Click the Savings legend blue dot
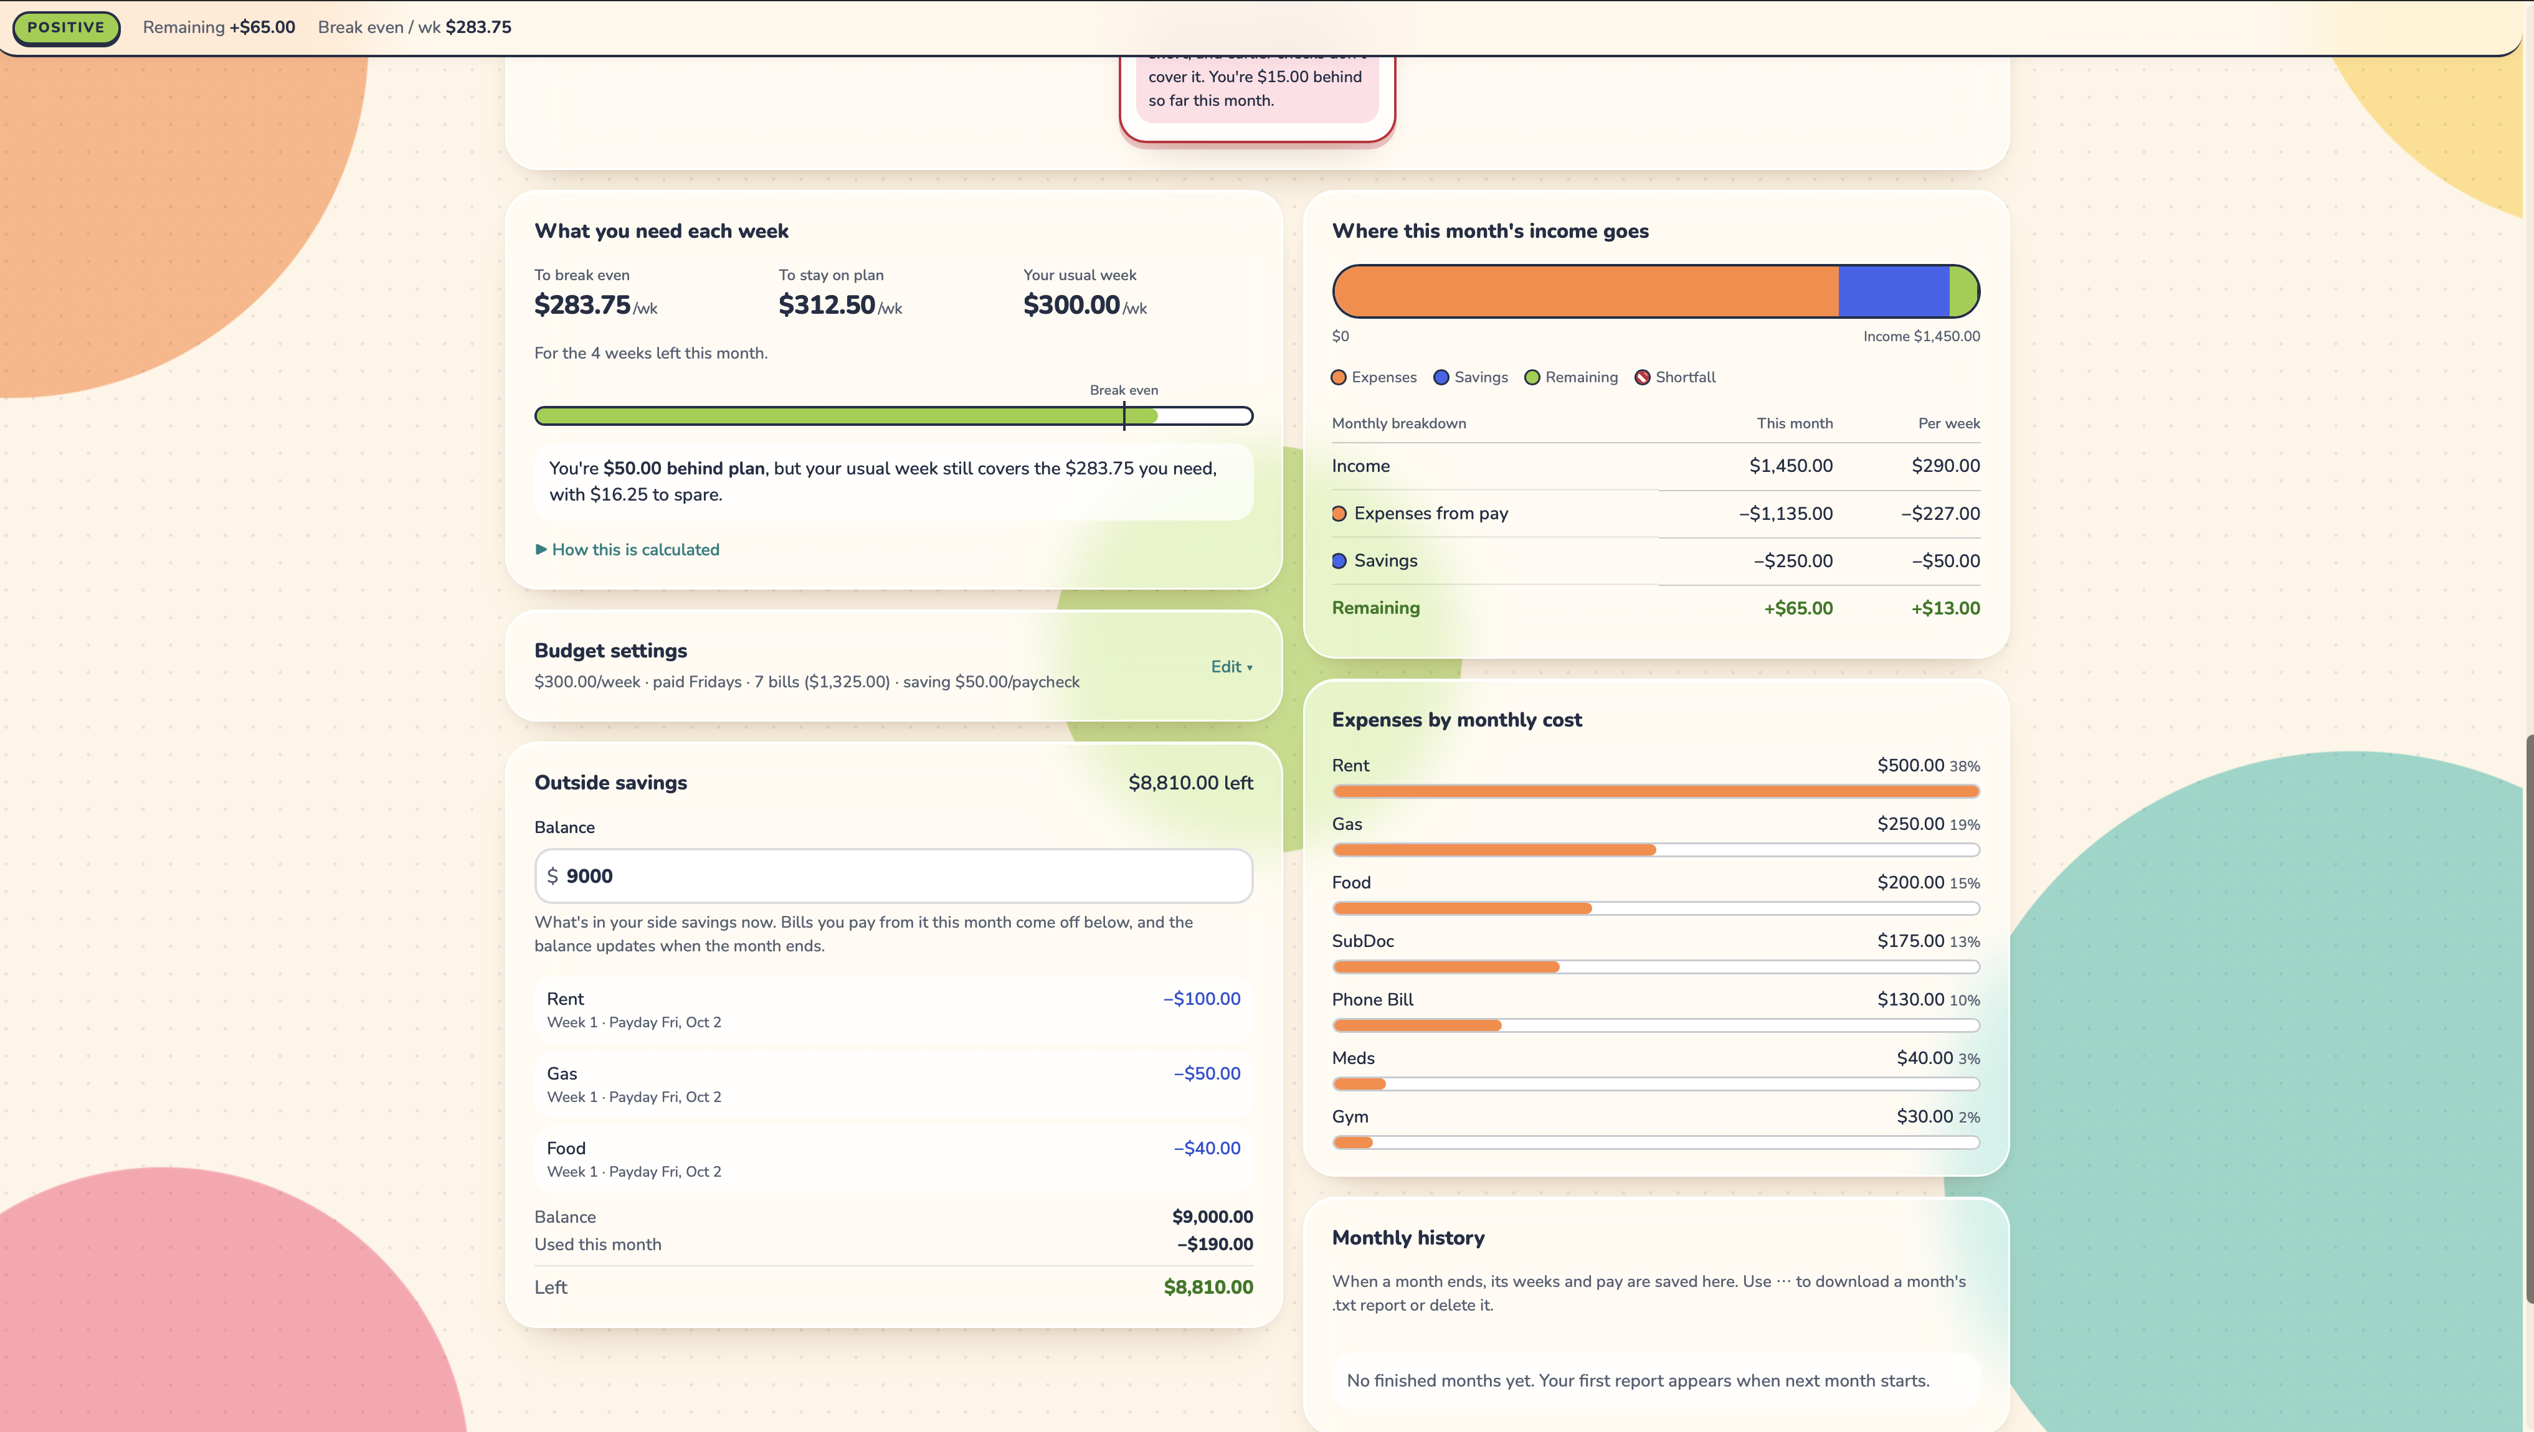 coord(1441,378)
